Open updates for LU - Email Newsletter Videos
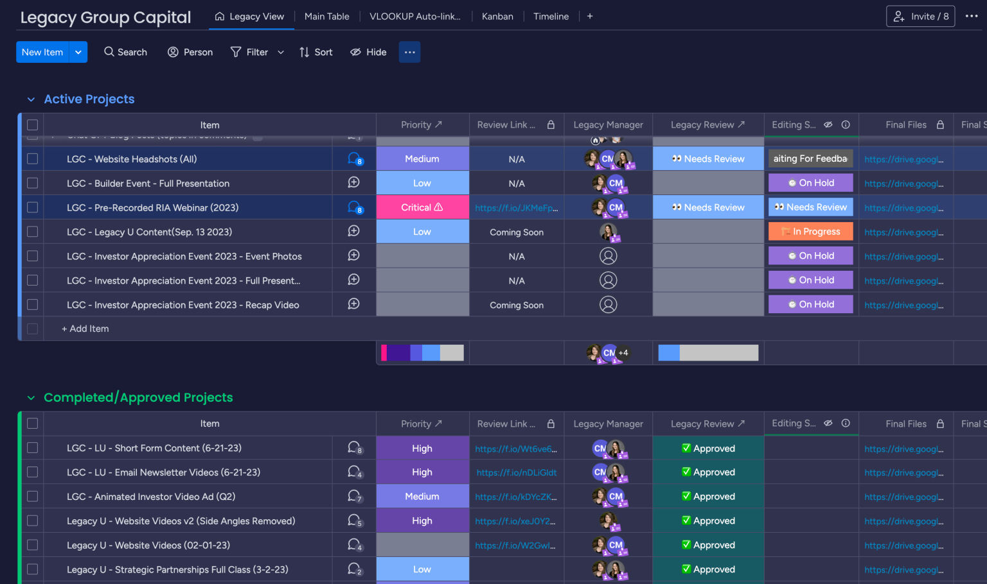987x584 pixels. point(355,472)
